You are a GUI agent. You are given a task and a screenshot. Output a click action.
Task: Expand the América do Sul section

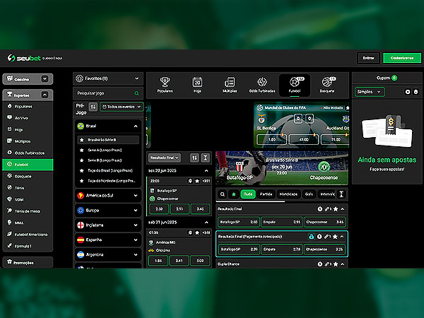point(108,195)
